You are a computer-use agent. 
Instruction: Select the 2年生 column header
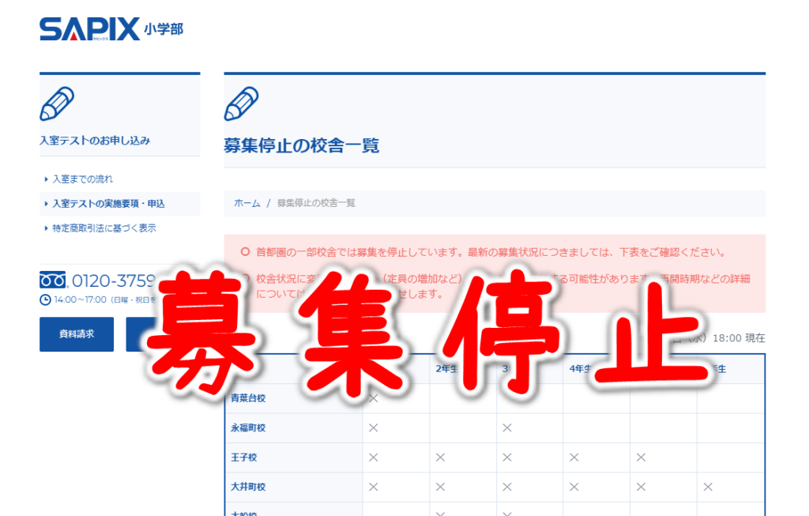(444, 369)
